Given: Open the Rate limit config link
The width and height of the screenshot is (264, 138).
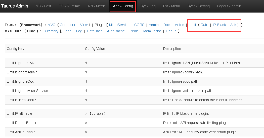Looking at the screenshot, I should coord(204,25).
